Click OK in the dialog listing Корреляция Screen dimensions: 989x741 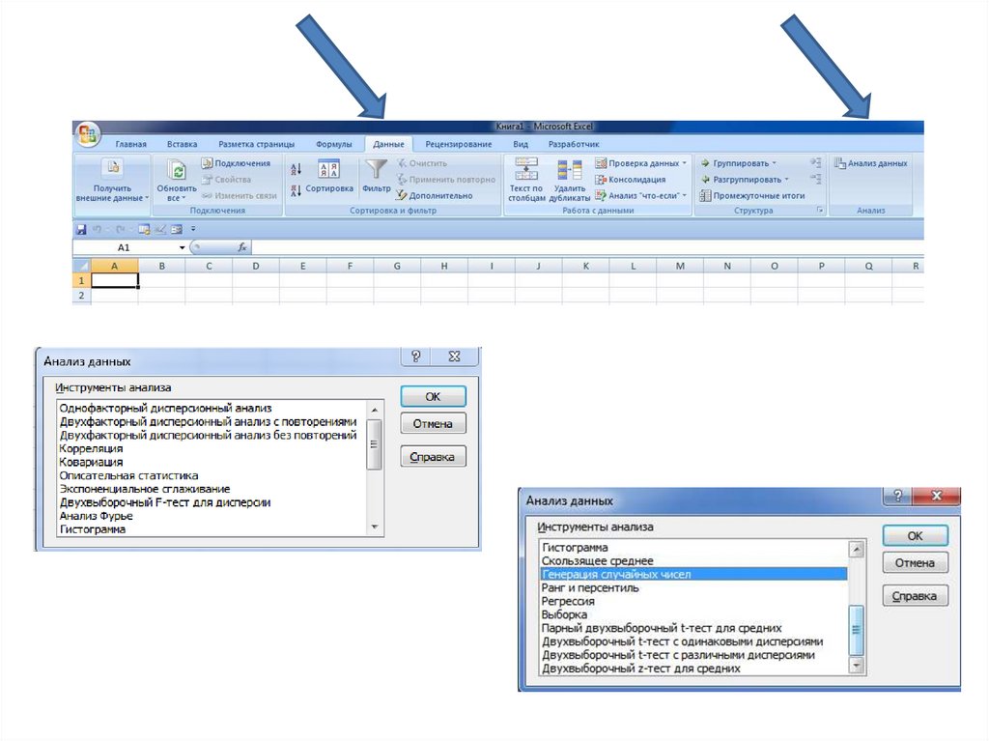(x=433, y=396)
